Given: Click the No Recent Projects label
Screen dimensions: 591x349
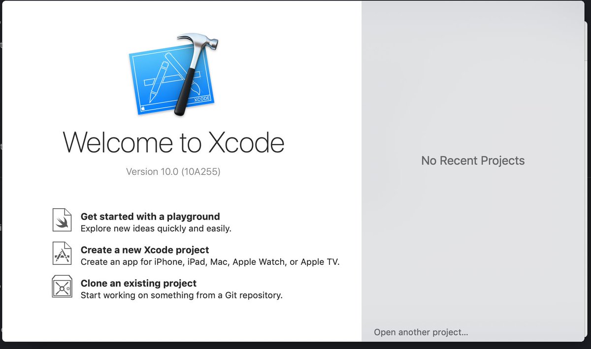Looking at the screenshot, I should [x=473, y=160].
